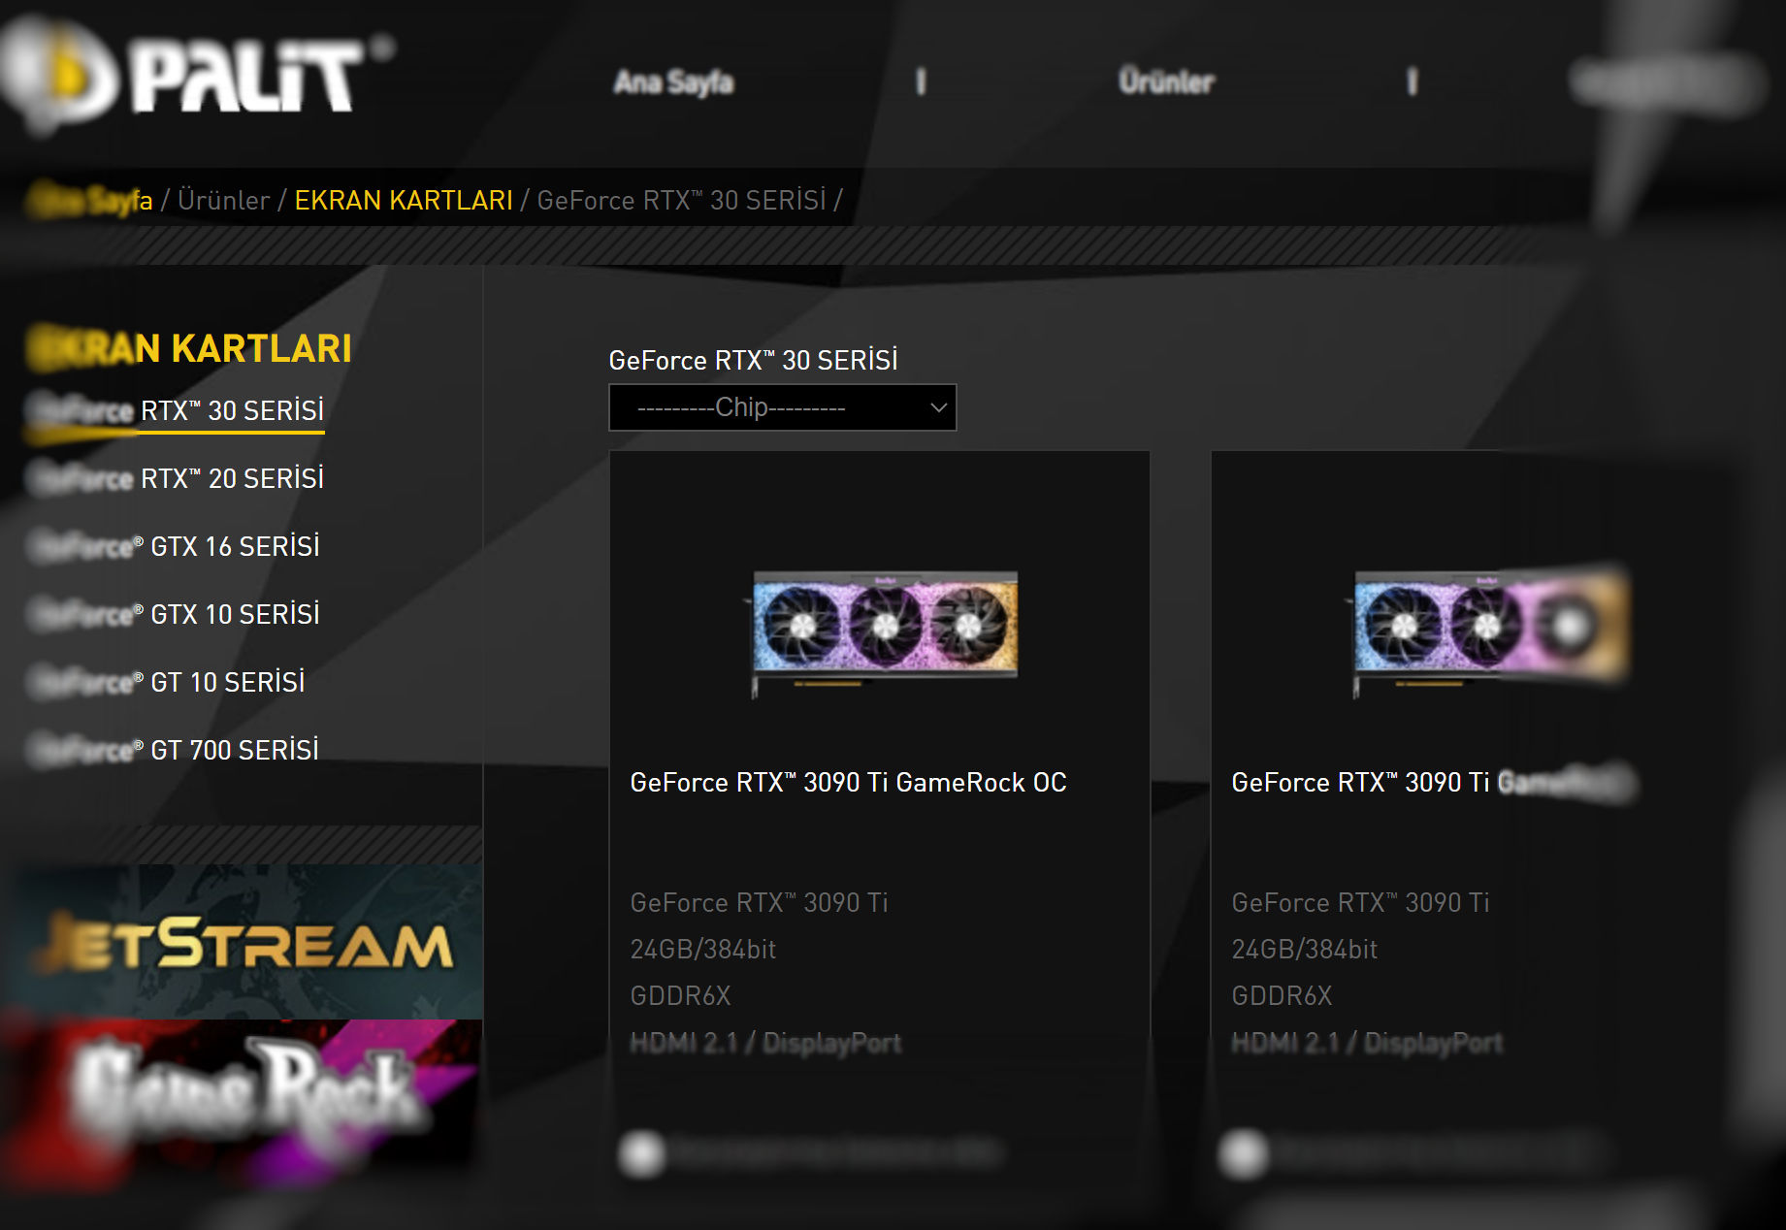Open the Ürünler menu item
This screenshot has width=1786, height=1230.
pos(1166,82)
